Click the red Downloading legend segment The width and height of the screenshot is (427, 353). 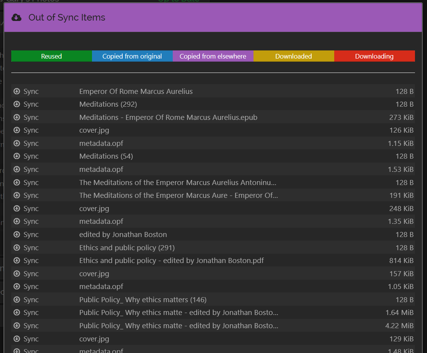coord(374,56)
